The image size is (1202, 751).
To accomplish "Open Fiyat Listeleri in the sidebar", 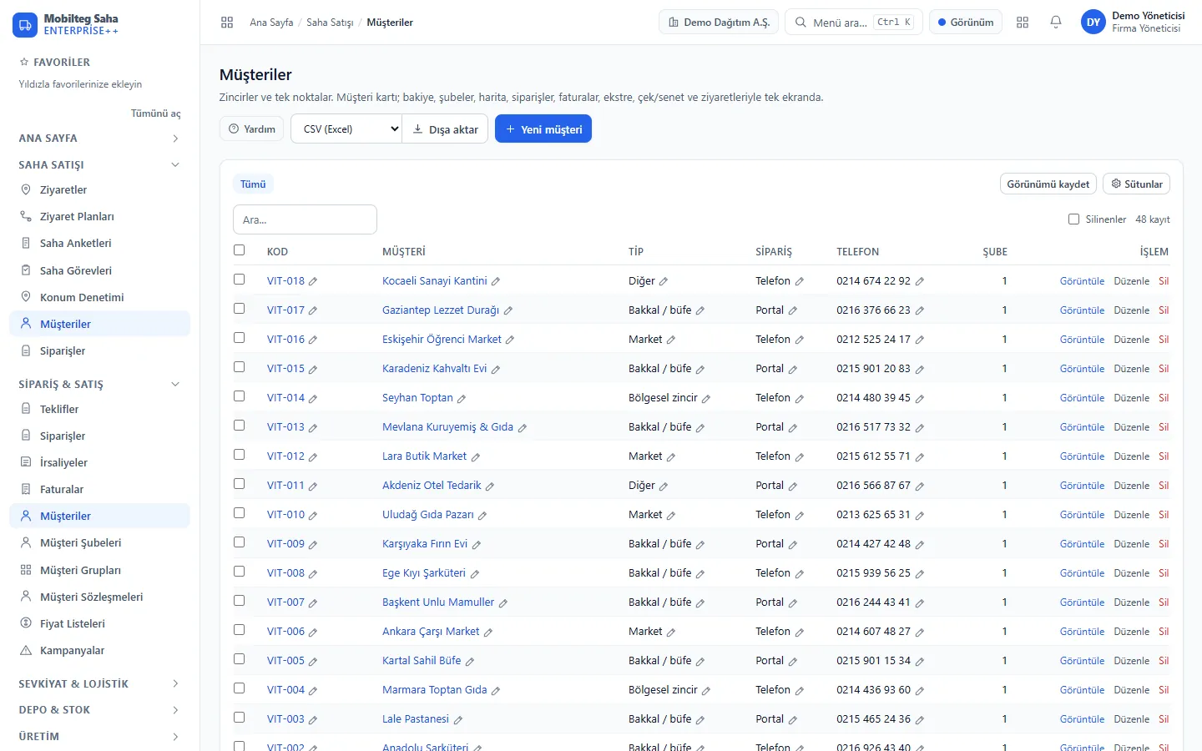I will [x=99, y=624].
